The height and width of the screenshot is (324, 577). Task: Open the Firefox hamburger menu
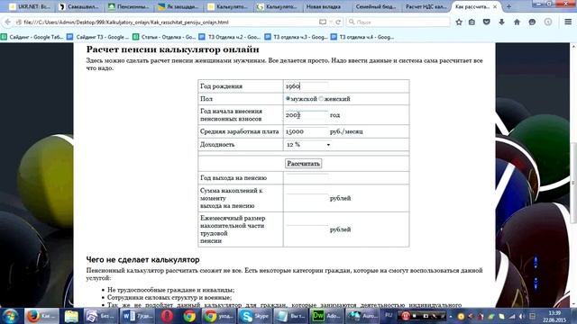[568, 22]
